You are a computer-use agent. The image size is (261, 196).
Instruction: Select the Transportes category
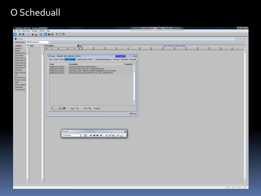20,87
